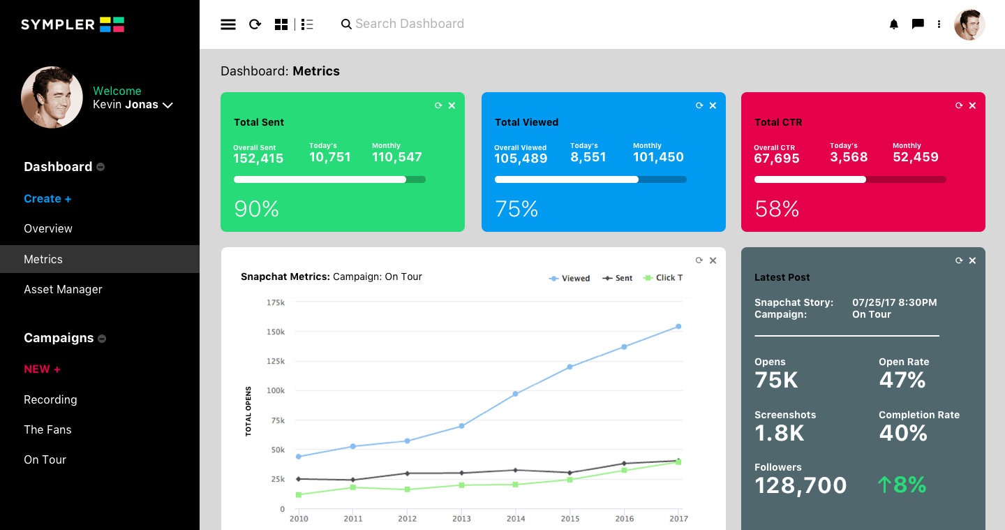This screenshot has height=530, width=1005.
Task: Click NEW + under Campaigns
Action: coord(42,369)
